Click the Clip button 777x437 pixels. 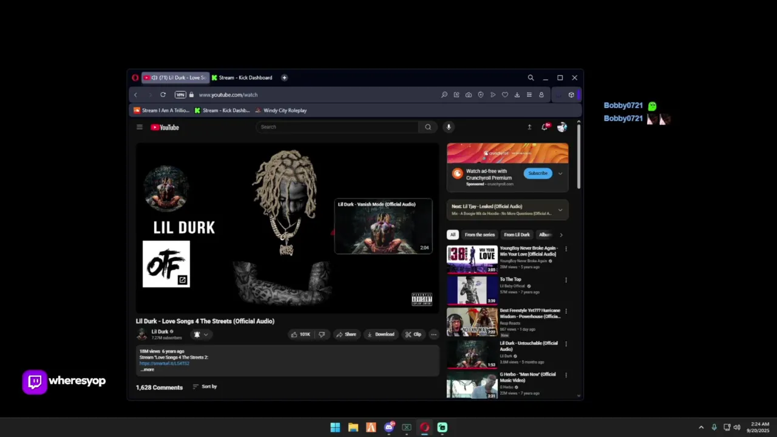coord(413,334)
